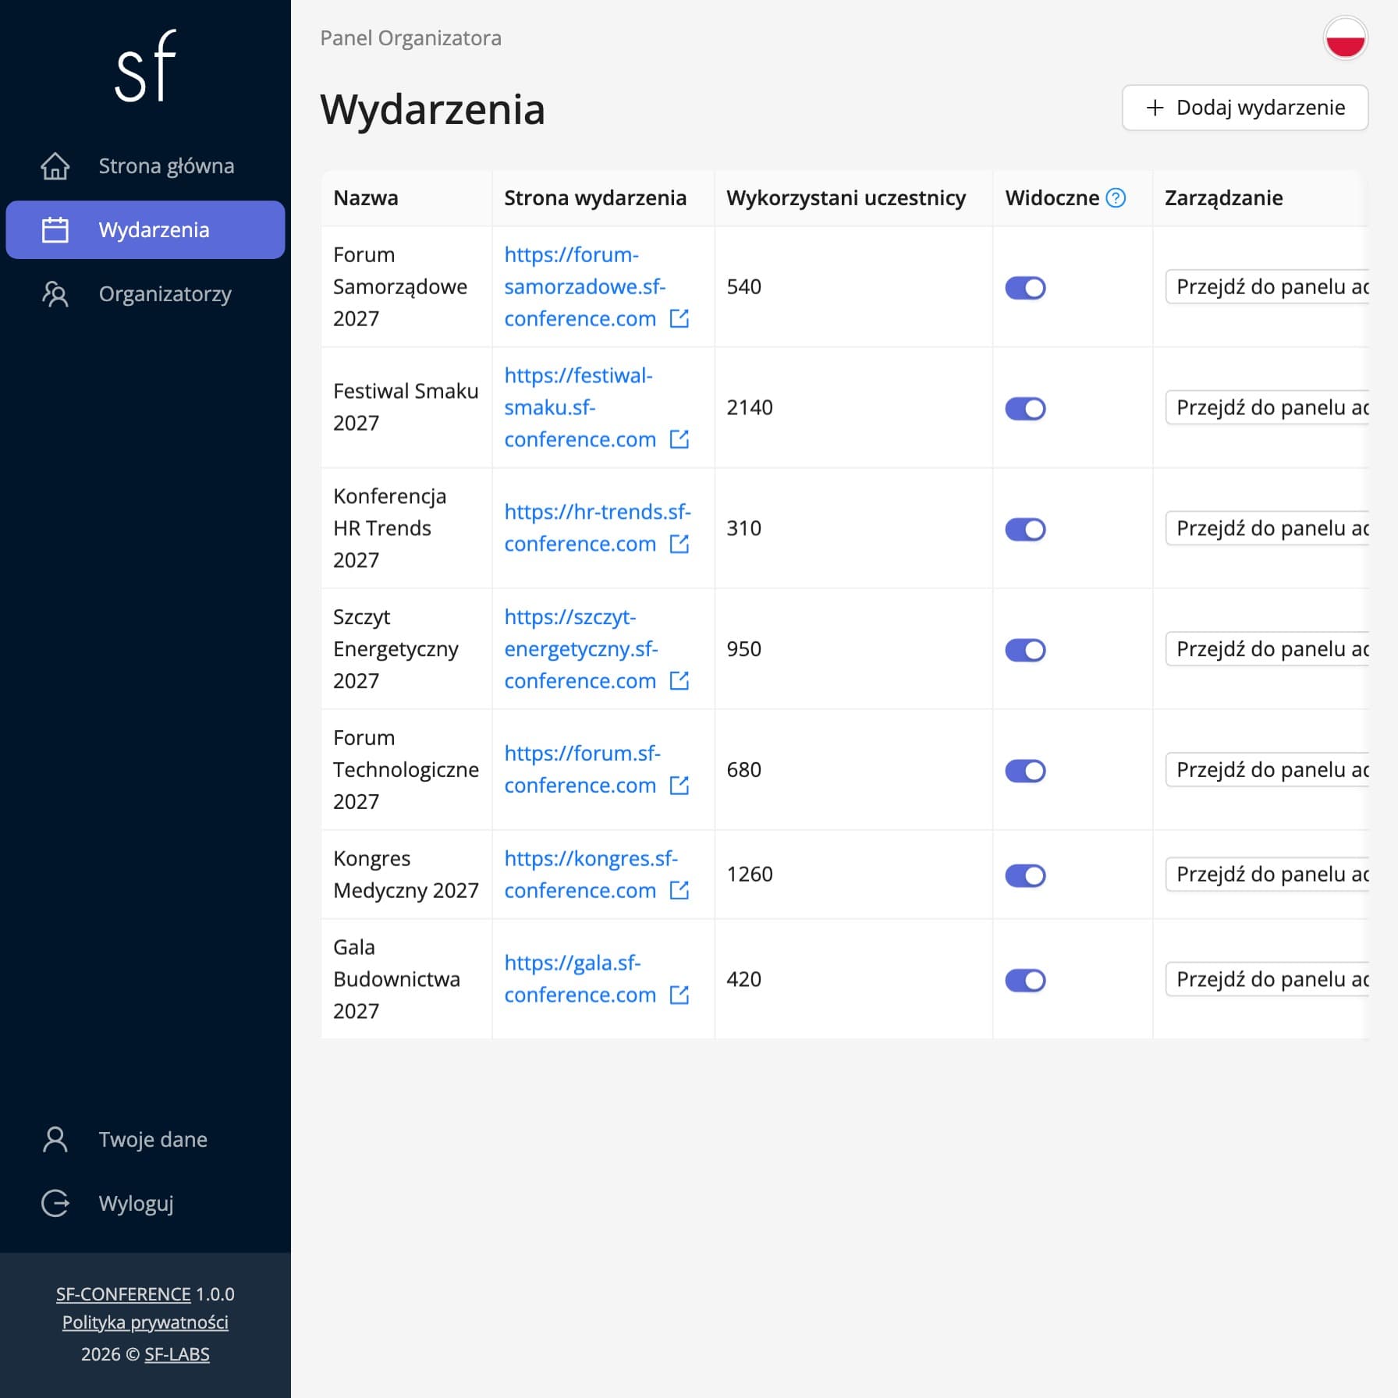Click the logout icon beside Wyloguj
Viewport: 1398px width, 1398px height.
click(55, 1204)
